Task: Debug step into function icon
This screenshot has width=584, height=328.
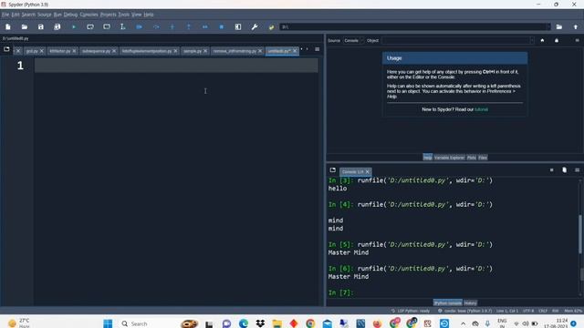Action: pos(172,26)
